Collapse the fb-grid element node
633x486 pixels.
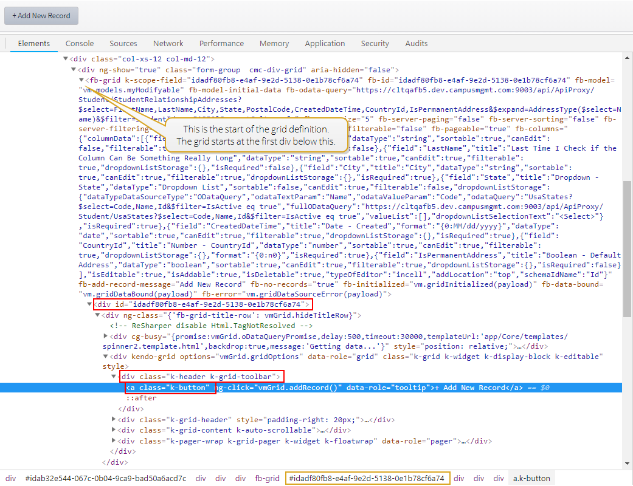[x=81, y=80]
